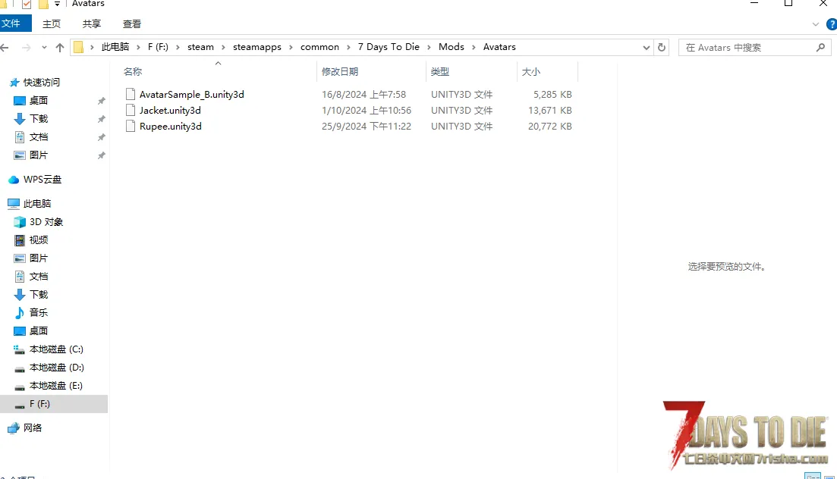Open 本地磁盘 (E:) drive
The image size is (837, 479).
[x=56, y=386]
